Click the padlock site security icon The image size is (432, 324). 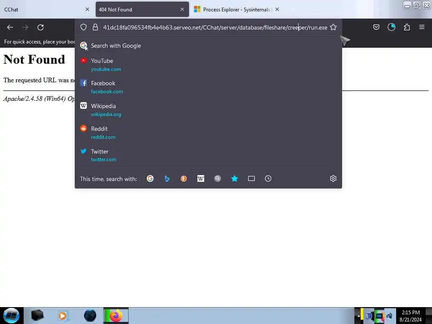(x=95, y=27)
